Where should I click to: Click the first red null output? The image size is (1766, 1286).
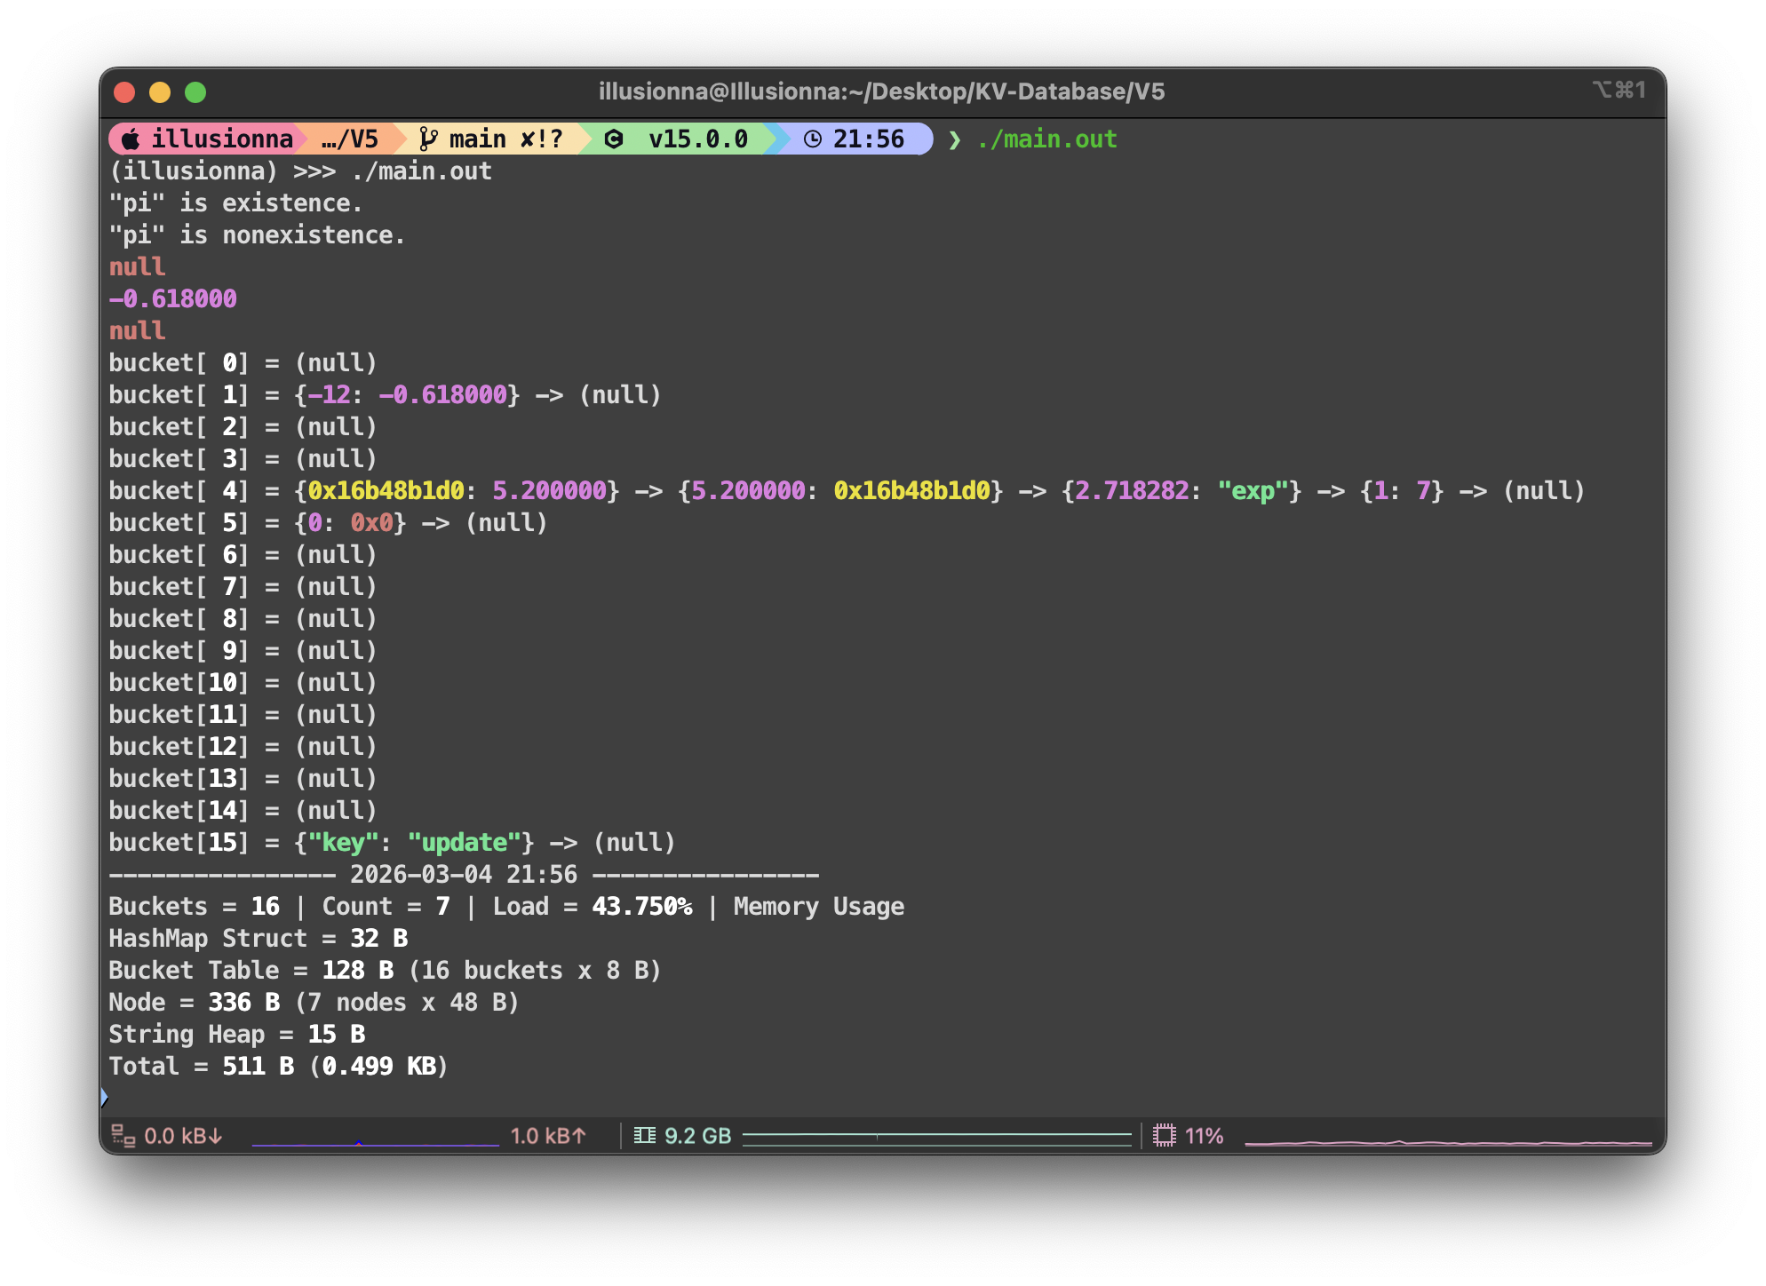pyautogui.click(x=137, y=267)
